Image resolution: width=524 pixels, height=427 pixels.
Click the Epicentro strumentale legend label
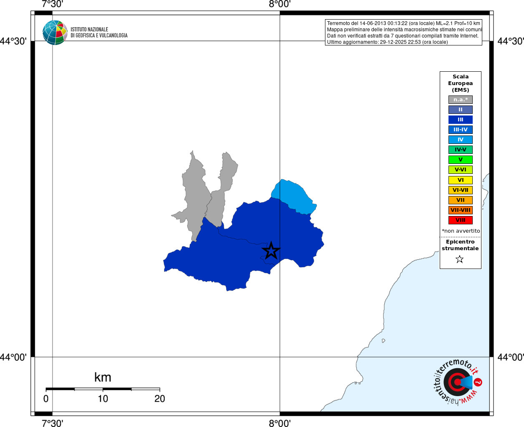pyautogui.click(x=460, y=245)
